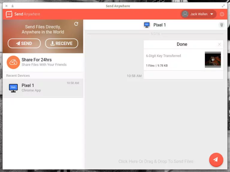
Task: Click 'Click Here Or Drag & Drop To Send Files'
Action: pos(156,162)
